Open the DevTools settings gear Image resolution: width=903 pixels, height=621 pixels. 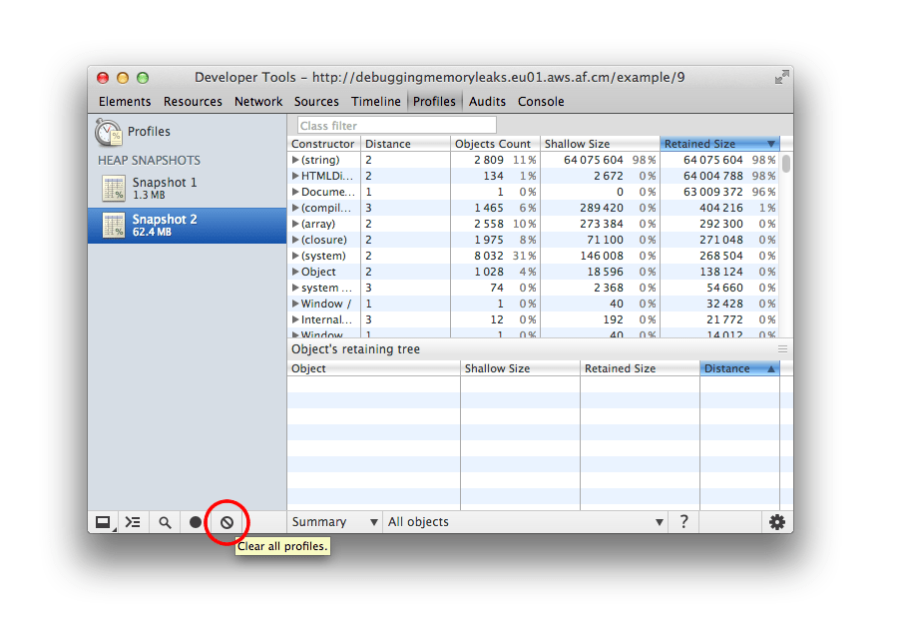click(776, 521)
